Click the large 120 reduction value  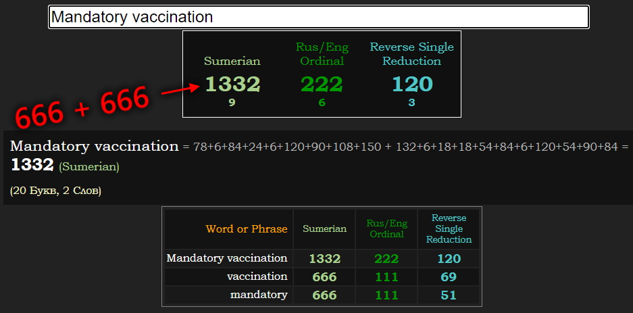click(x=412, y=85)
